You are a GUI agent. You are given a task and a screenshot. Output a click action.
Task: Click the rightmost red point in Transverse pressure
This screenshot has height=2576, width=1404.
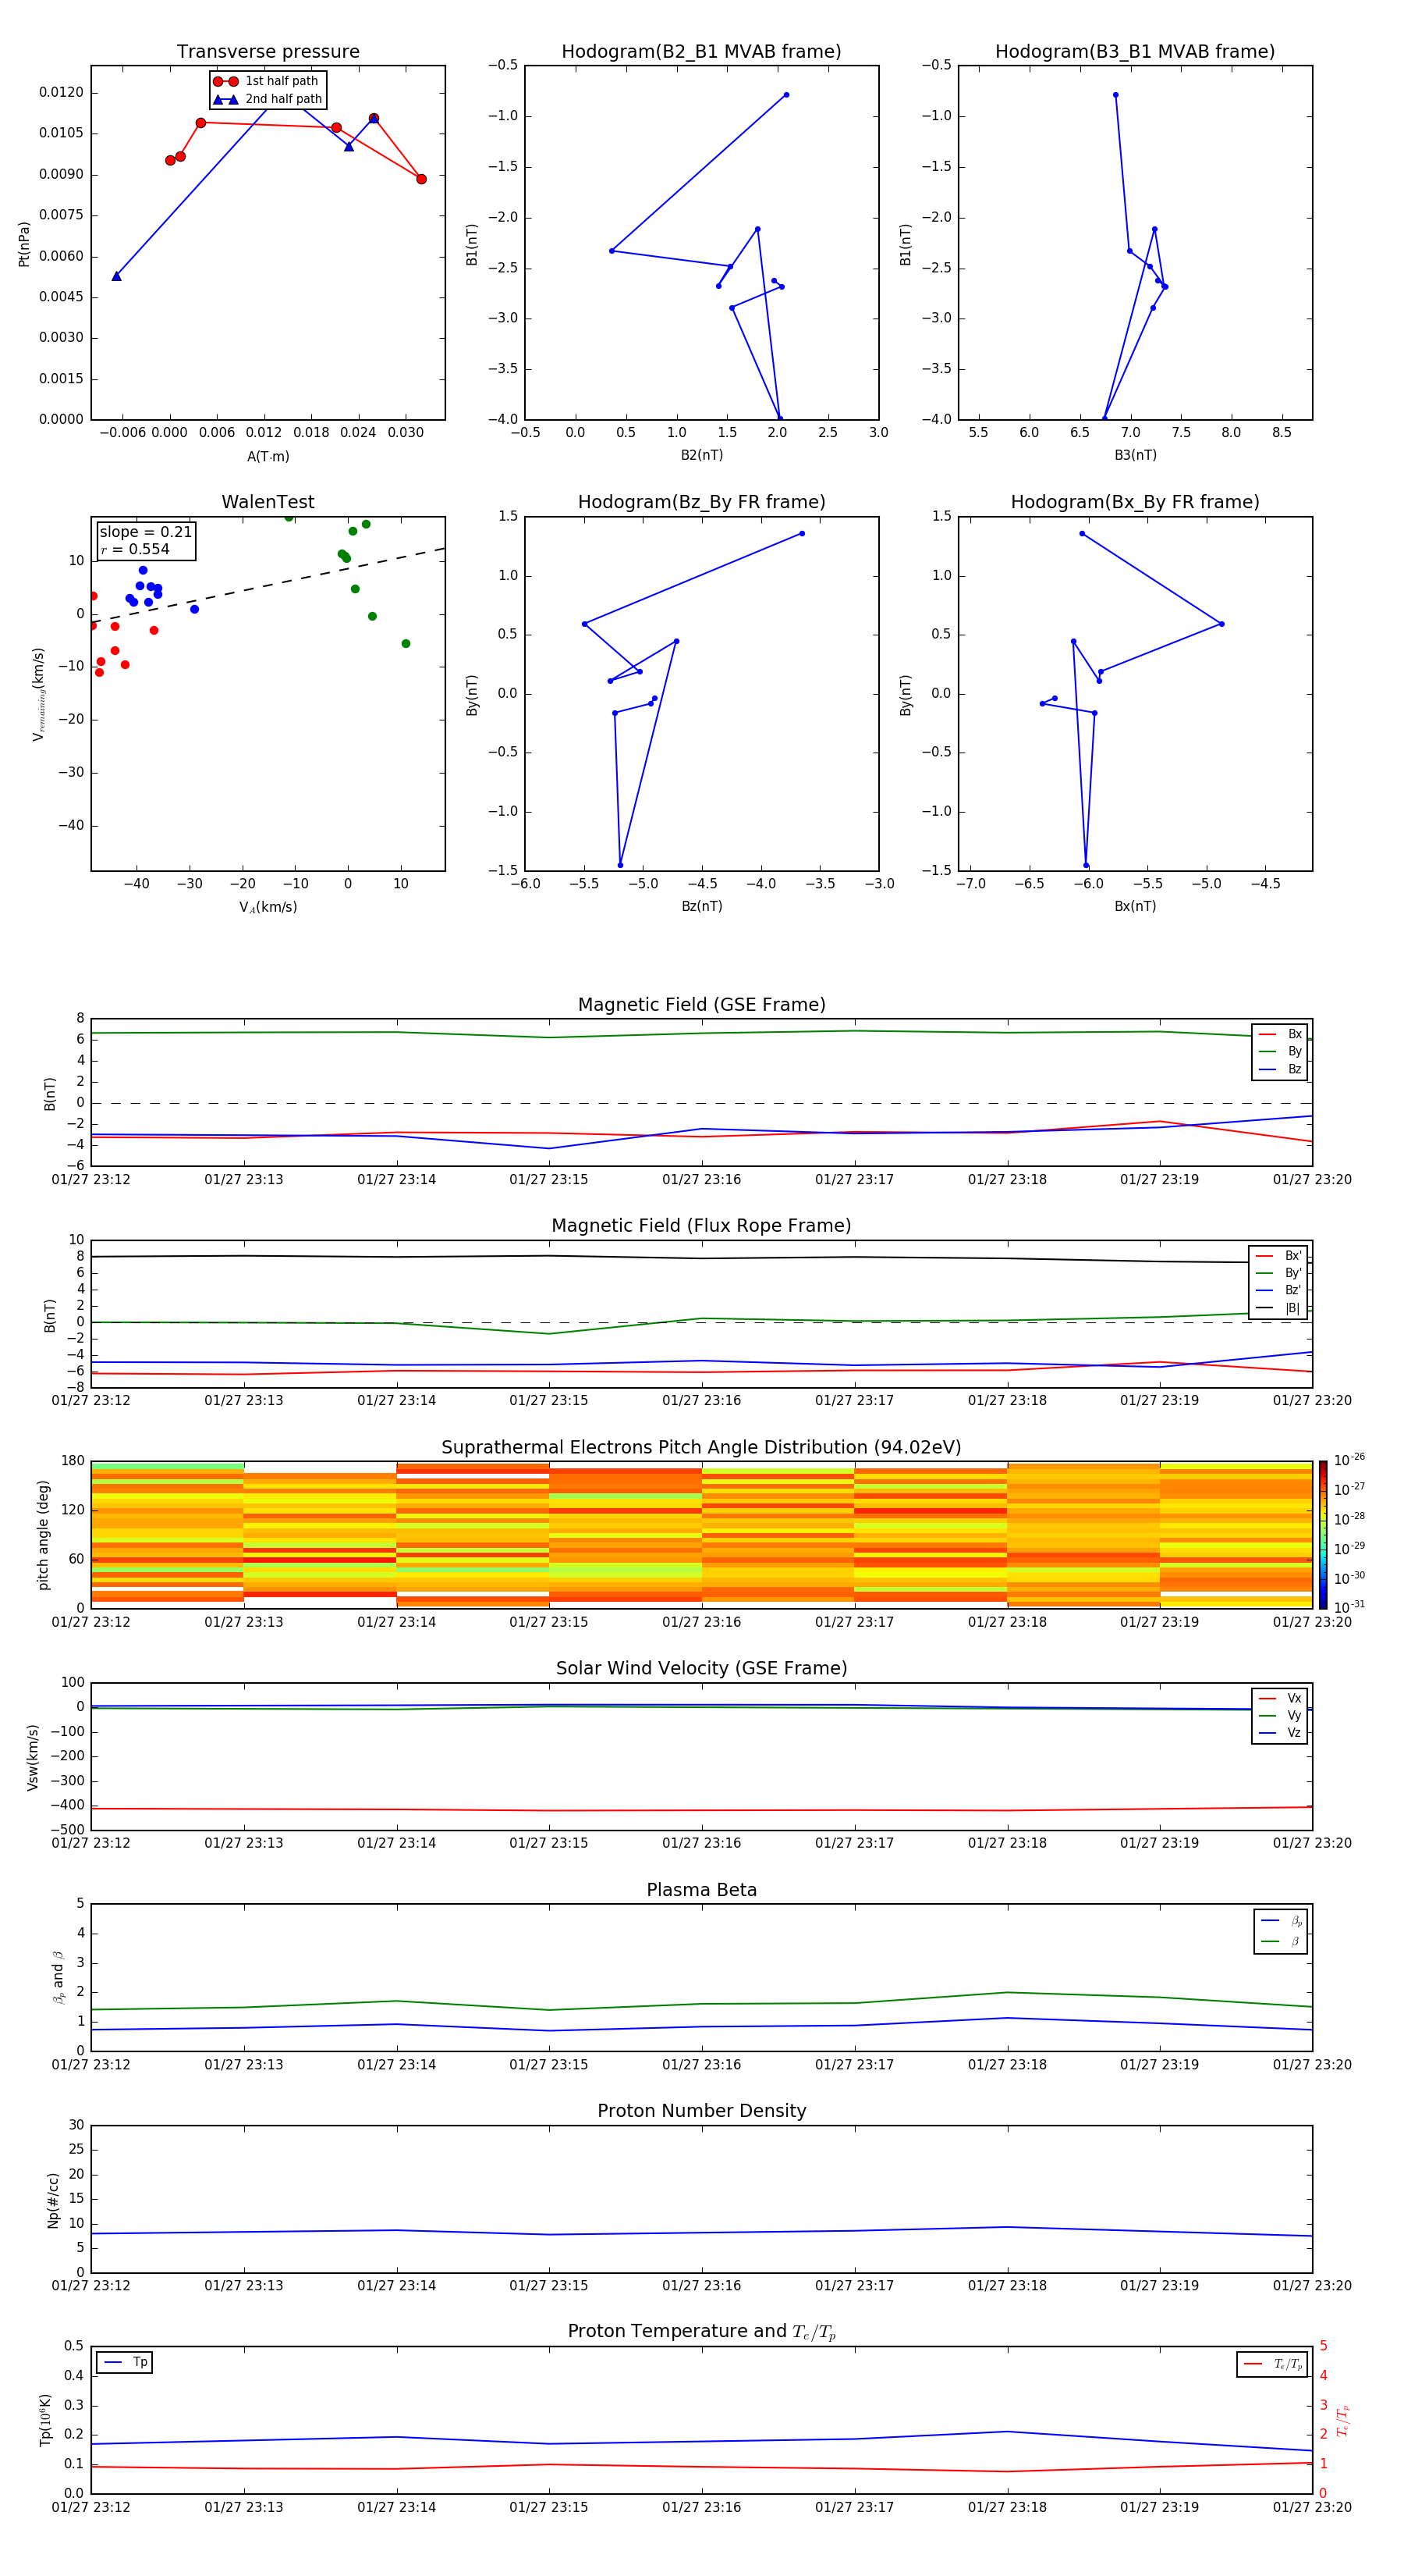click(x=420, y=179)
